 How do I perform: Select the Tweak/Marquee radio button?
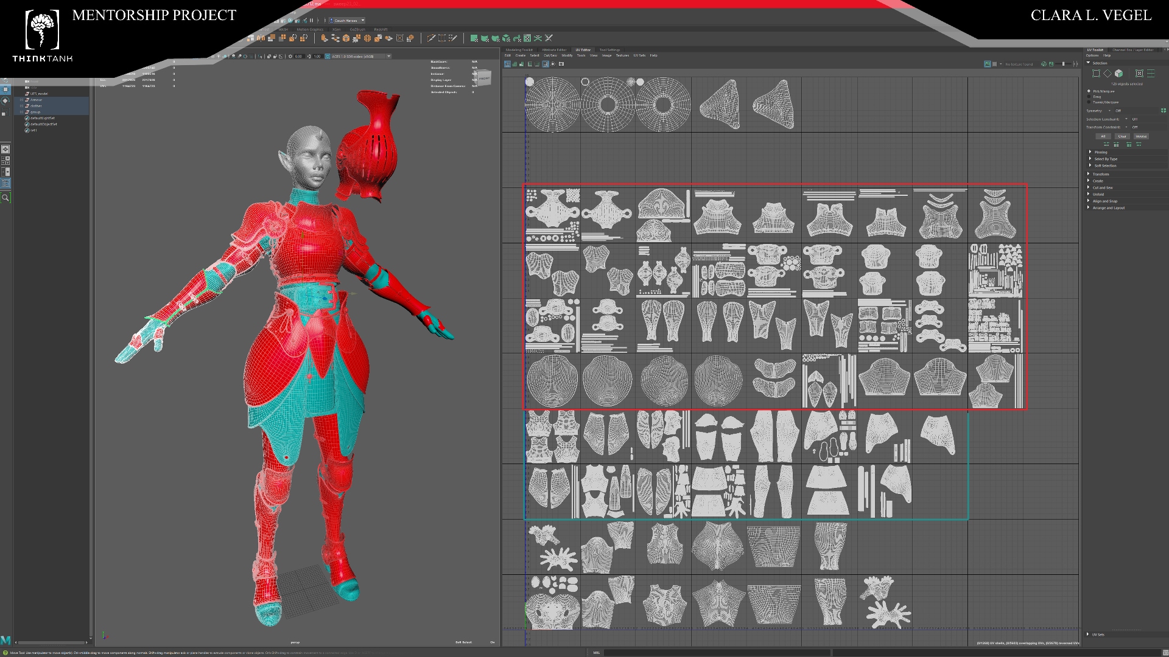[x=1089, y=102]
